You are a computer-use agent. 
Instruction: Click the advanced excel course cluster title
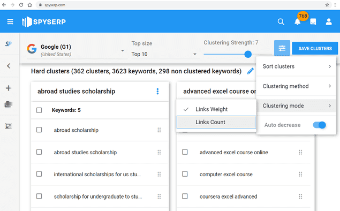pyautogui.click(x=220, y=91)
